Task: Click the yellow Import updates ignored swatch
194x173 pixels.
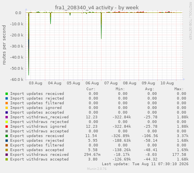Action: click(x=7, y=108)
